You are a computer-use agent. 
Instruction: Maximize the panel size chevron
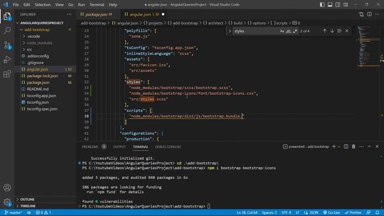[x=370, y=146]
